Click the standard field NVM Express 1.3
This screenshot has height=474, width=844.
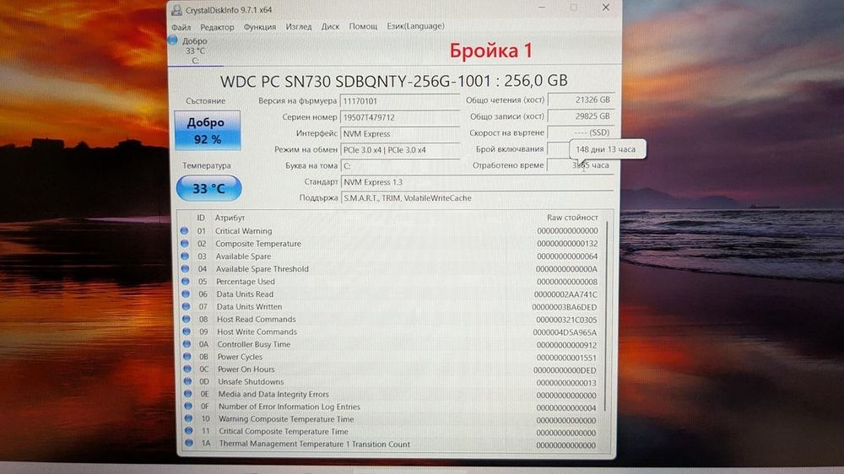[x=477, y=182]
